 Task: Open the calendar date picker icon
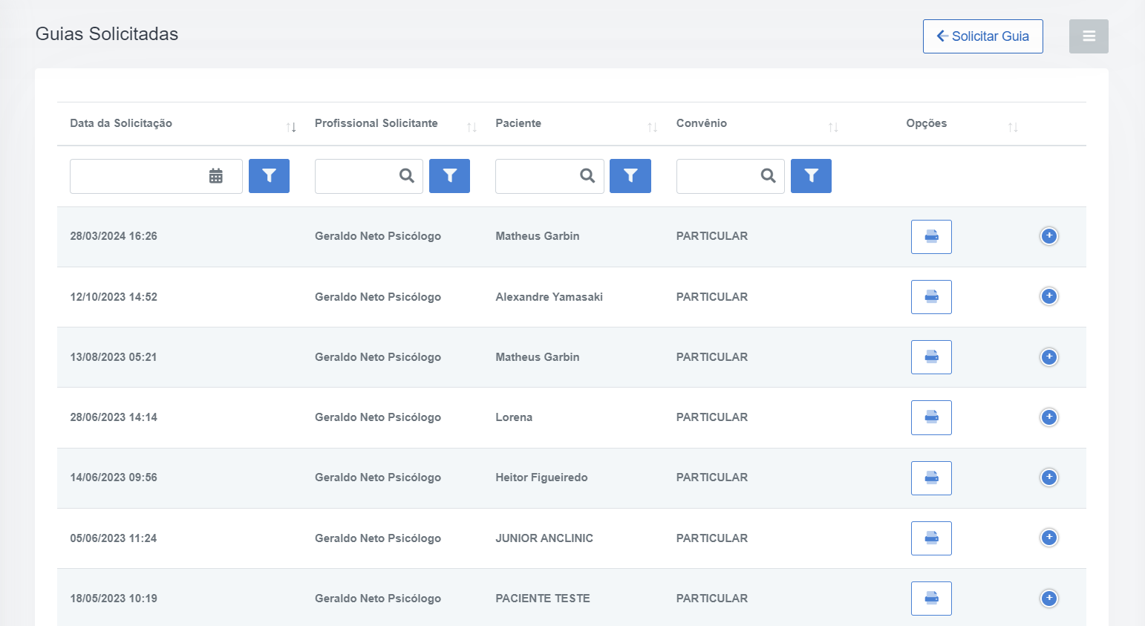pyautogui.click(x=216, y=176)
